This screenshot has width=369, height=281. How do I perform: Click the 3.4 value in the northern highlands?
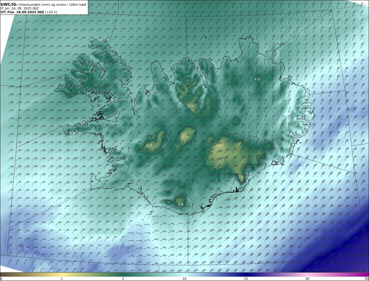tap(190, 106)
